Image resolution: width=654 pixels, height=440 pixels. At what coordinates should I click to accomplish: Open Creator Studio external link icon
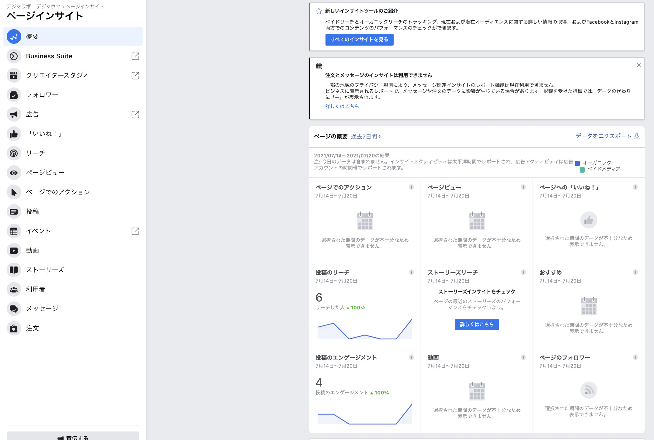[x=135, y=76]
